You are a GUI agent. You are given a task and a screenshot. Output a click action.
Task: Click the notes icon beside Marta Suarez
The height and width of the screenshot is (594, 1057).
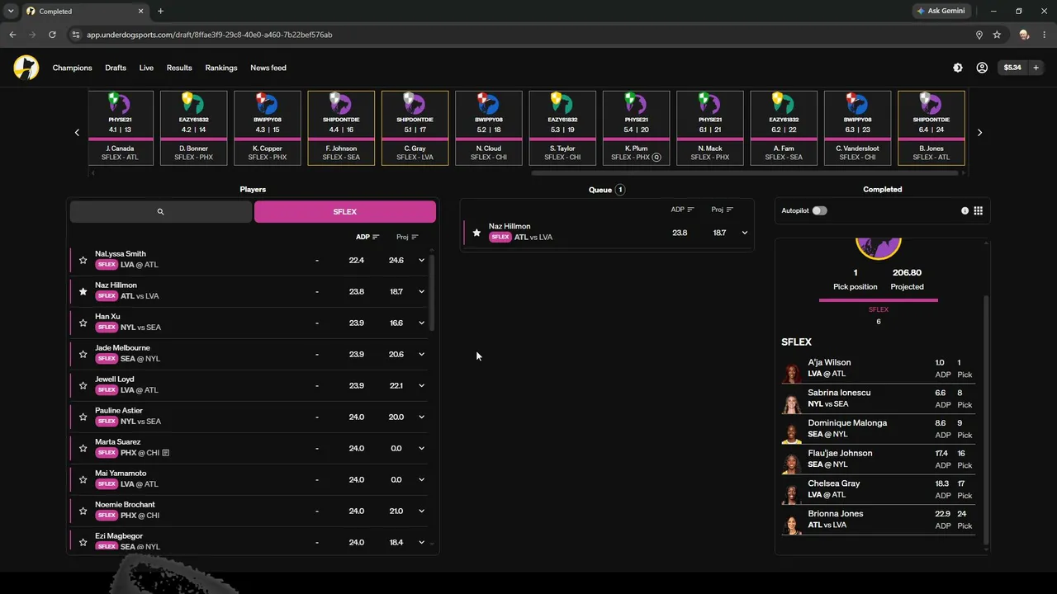(166, 453)
